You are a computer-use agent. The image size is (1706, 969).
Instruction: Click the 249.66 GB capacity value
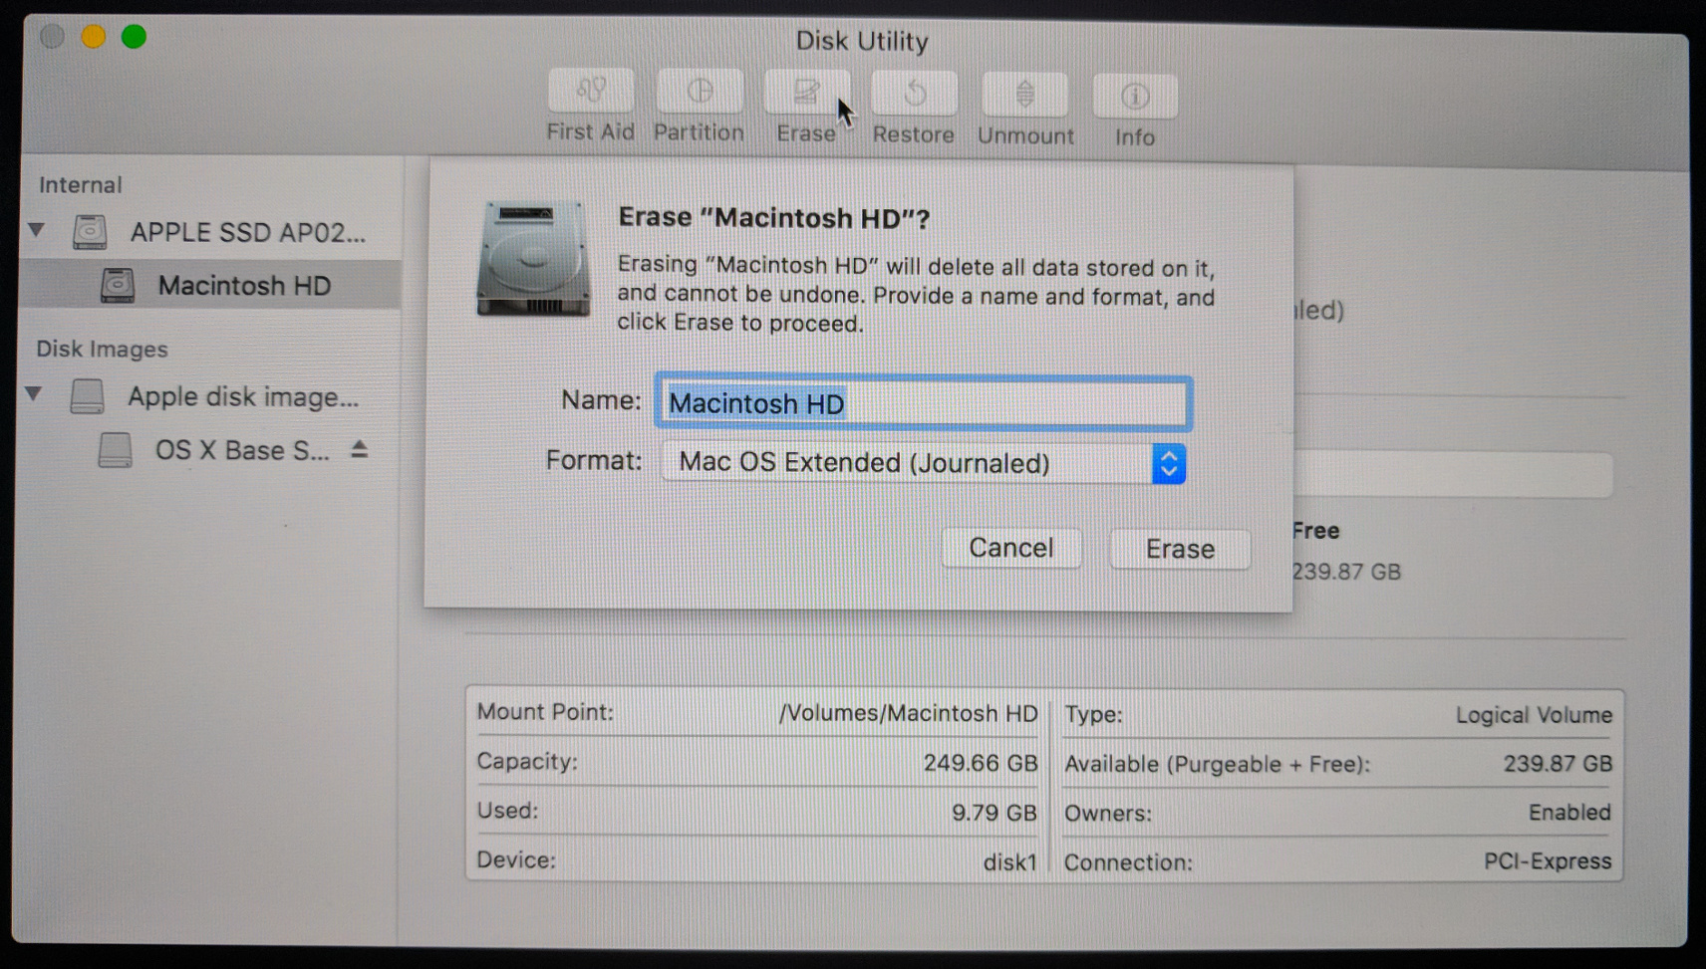coord(981,763)
